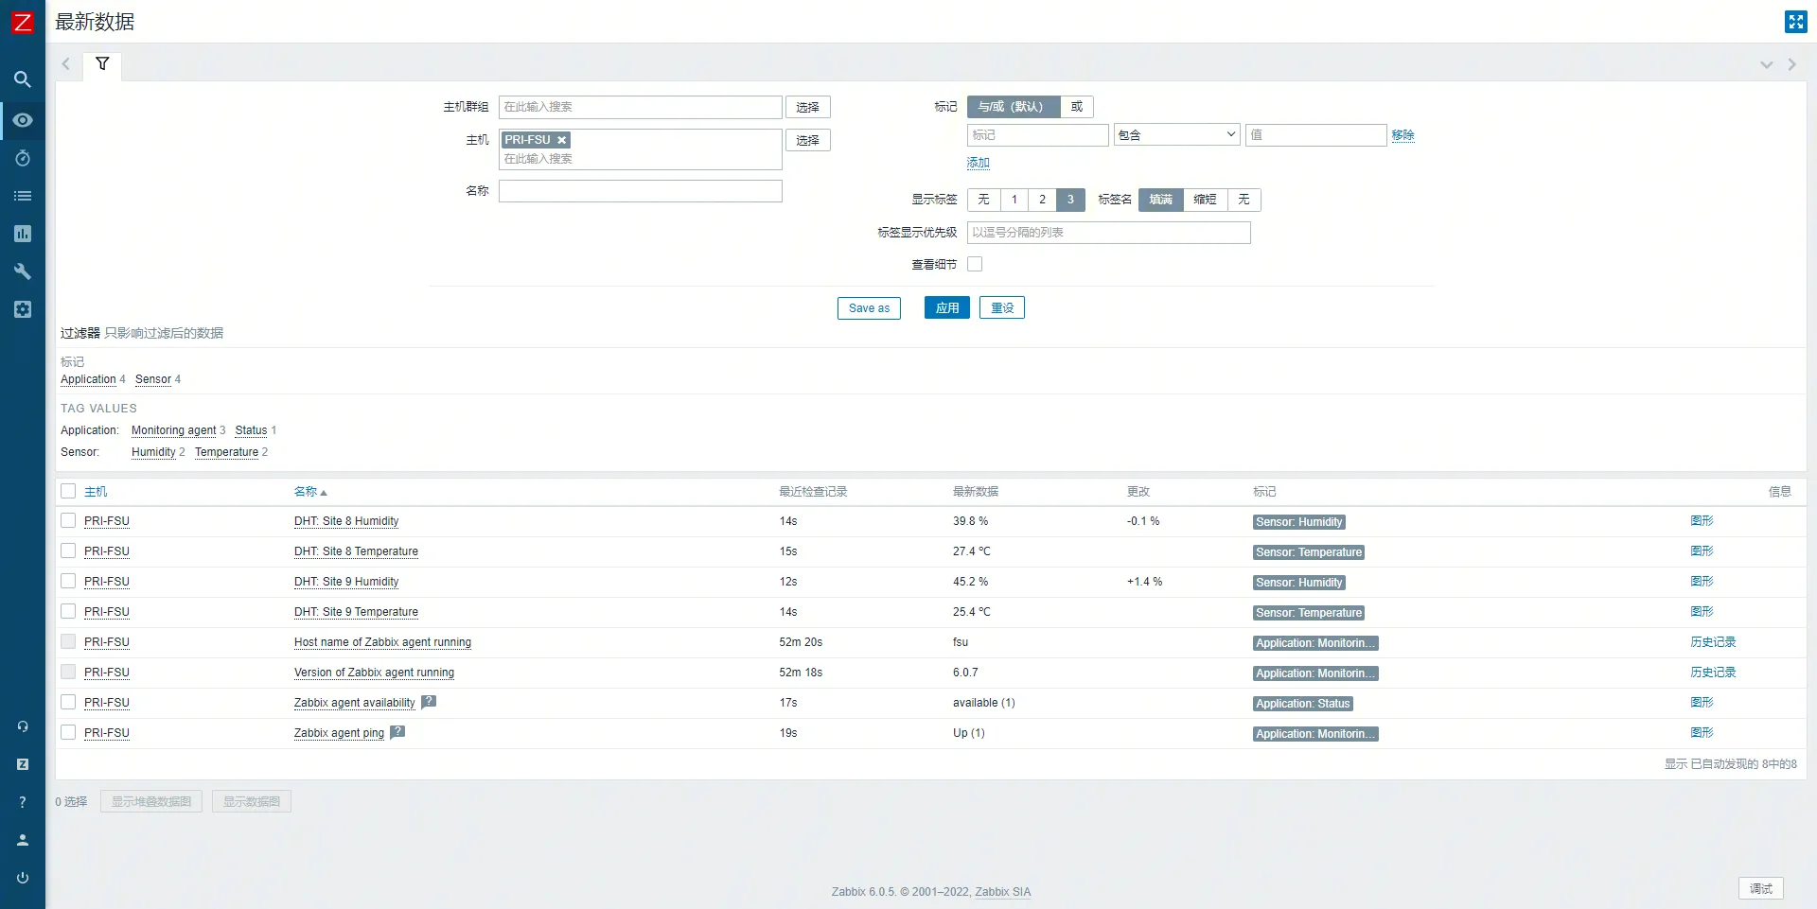Open the 包含 tag operator dropdown
This screenshot has width=1817, height=909.
(x=1176, y=135)
